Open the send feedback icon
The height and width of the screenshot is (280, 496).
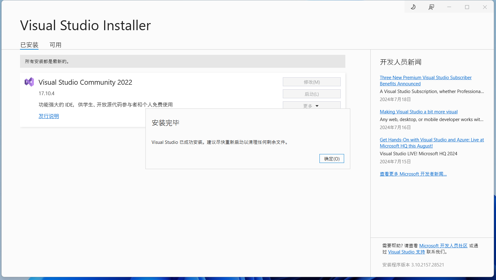(431, 7)
